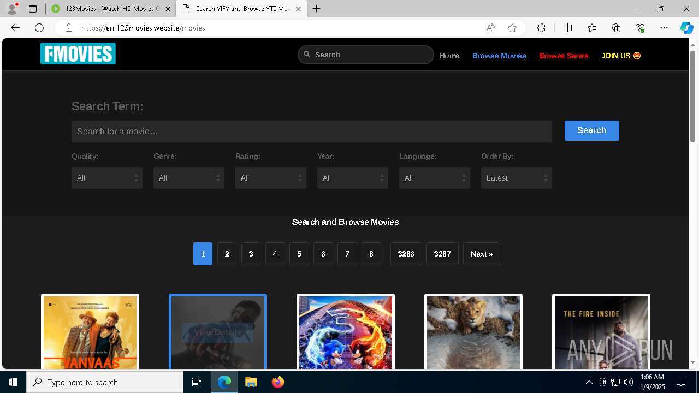This screenshot has width=699, height=393.
Task: Toggle the split screen icon
Action: tap(567, 28)
